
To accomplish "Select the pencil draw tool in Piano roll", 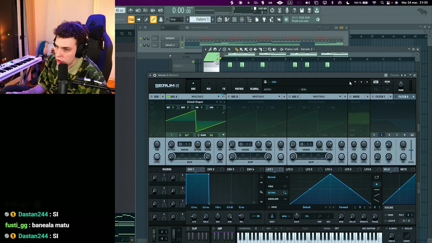I will pos(236,49).
